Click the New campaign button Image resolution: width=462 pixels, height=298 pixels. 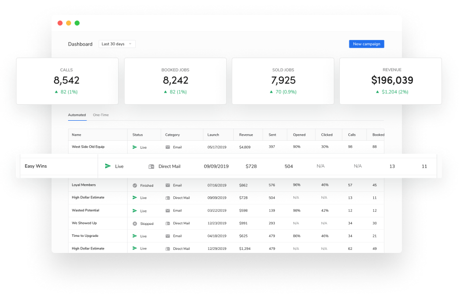(x=366, y=44)
